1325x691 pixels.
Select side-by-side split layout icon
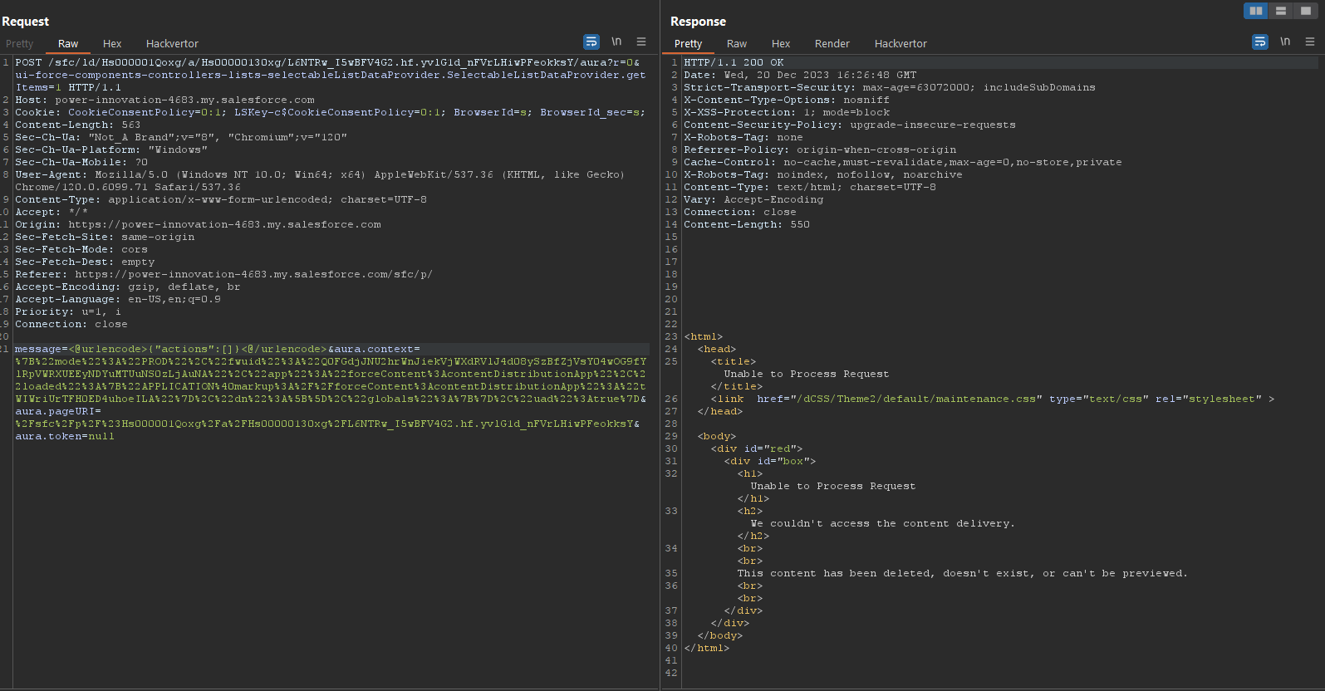(x=1256, y=11)
